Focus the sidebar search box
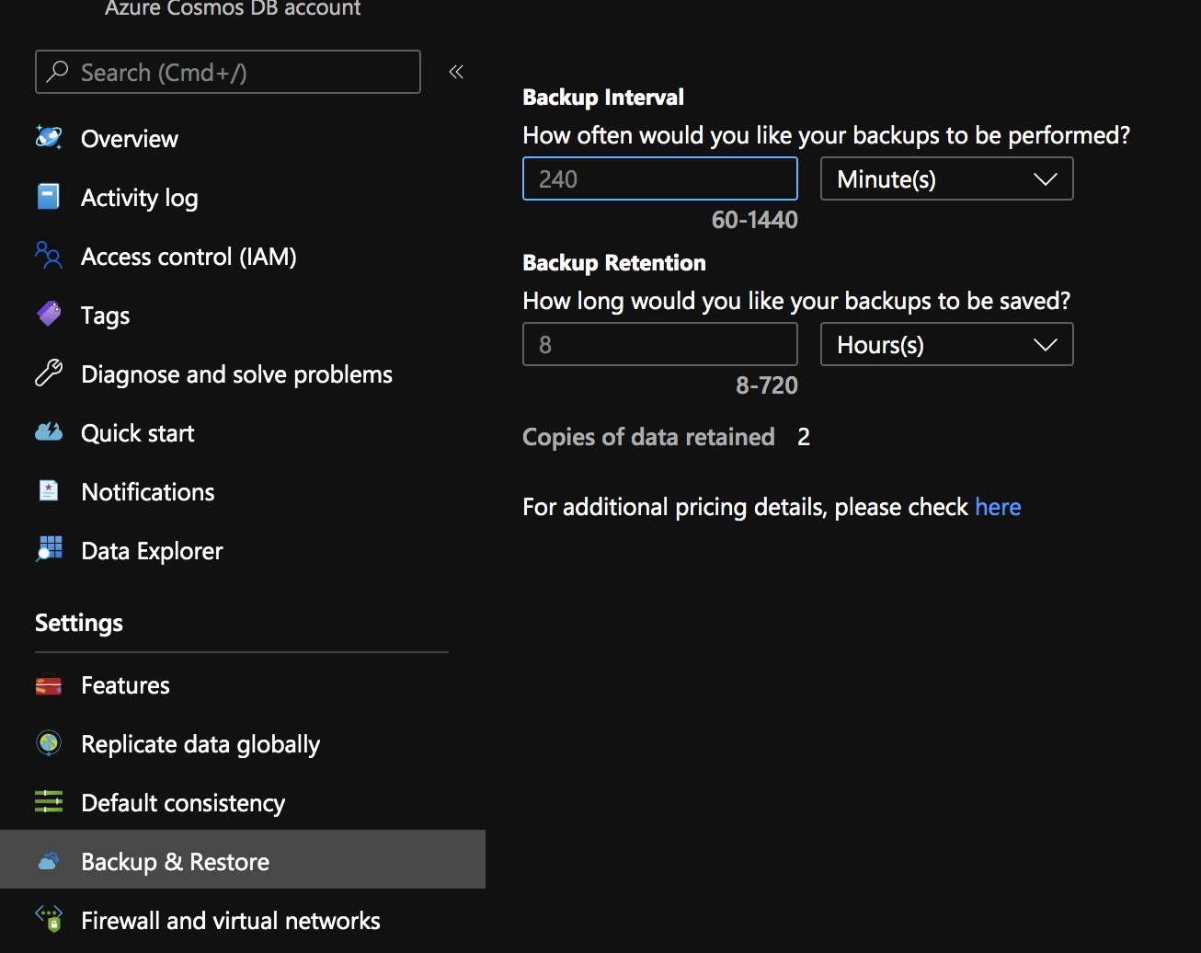 coord(228,72)
